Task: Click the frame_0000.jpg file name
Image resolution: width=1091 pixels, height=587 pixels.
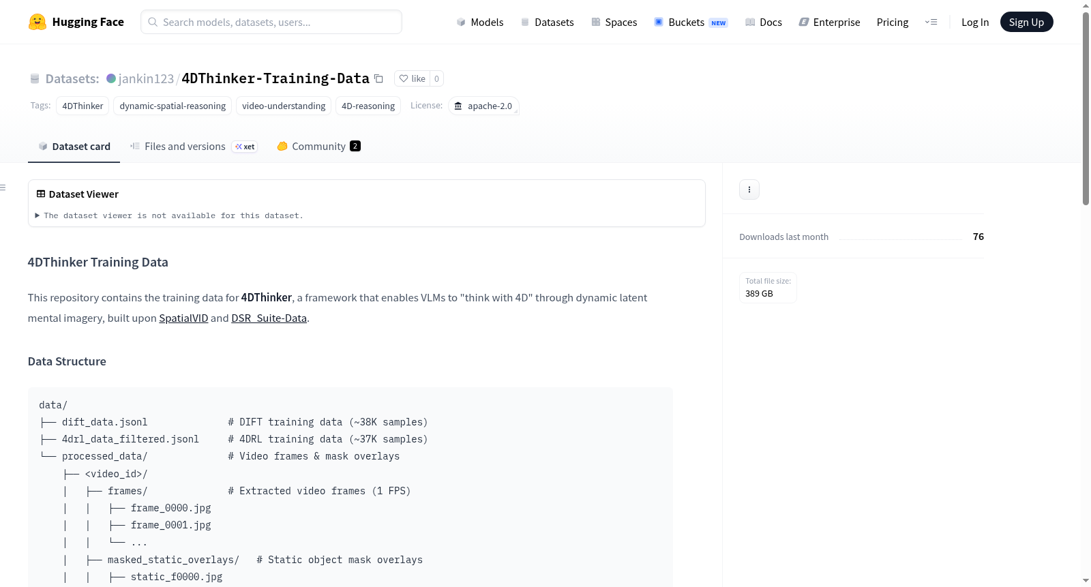Action: [171, 508]
